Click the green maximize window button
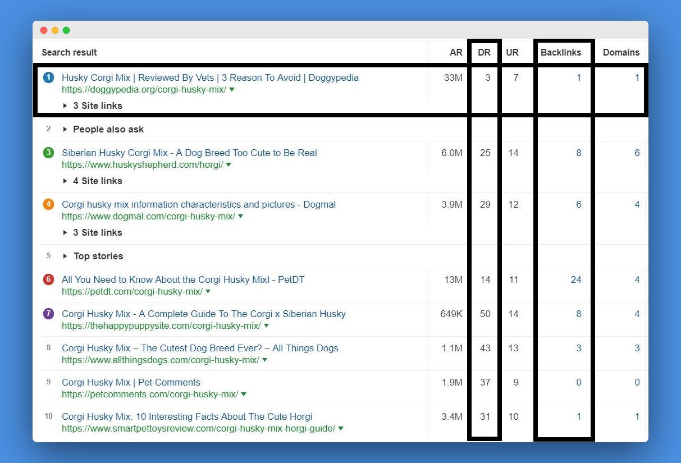 (x=66, y=30)
